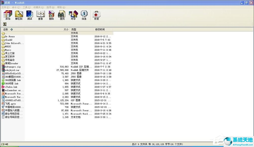Click the 测试 (Test) toolbar icon
Screen dimensions: 254x147
(30, 15)
